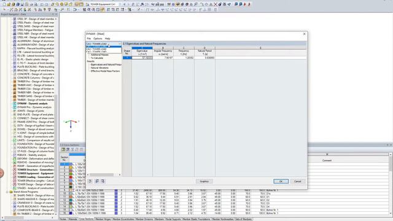The height and width of the screenshot is (221, 393).
Task: Click color swatch of cross-section row 2 (yellow)
Action: point(71,168)
